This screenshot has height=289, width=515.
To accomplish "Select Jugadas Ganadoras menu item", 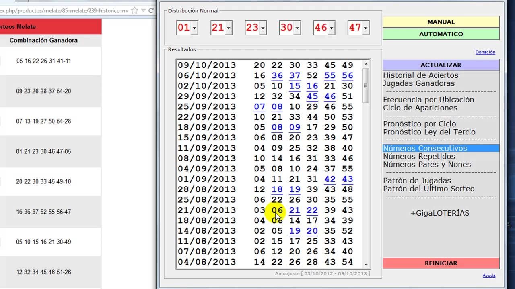I will coord(419,83).
